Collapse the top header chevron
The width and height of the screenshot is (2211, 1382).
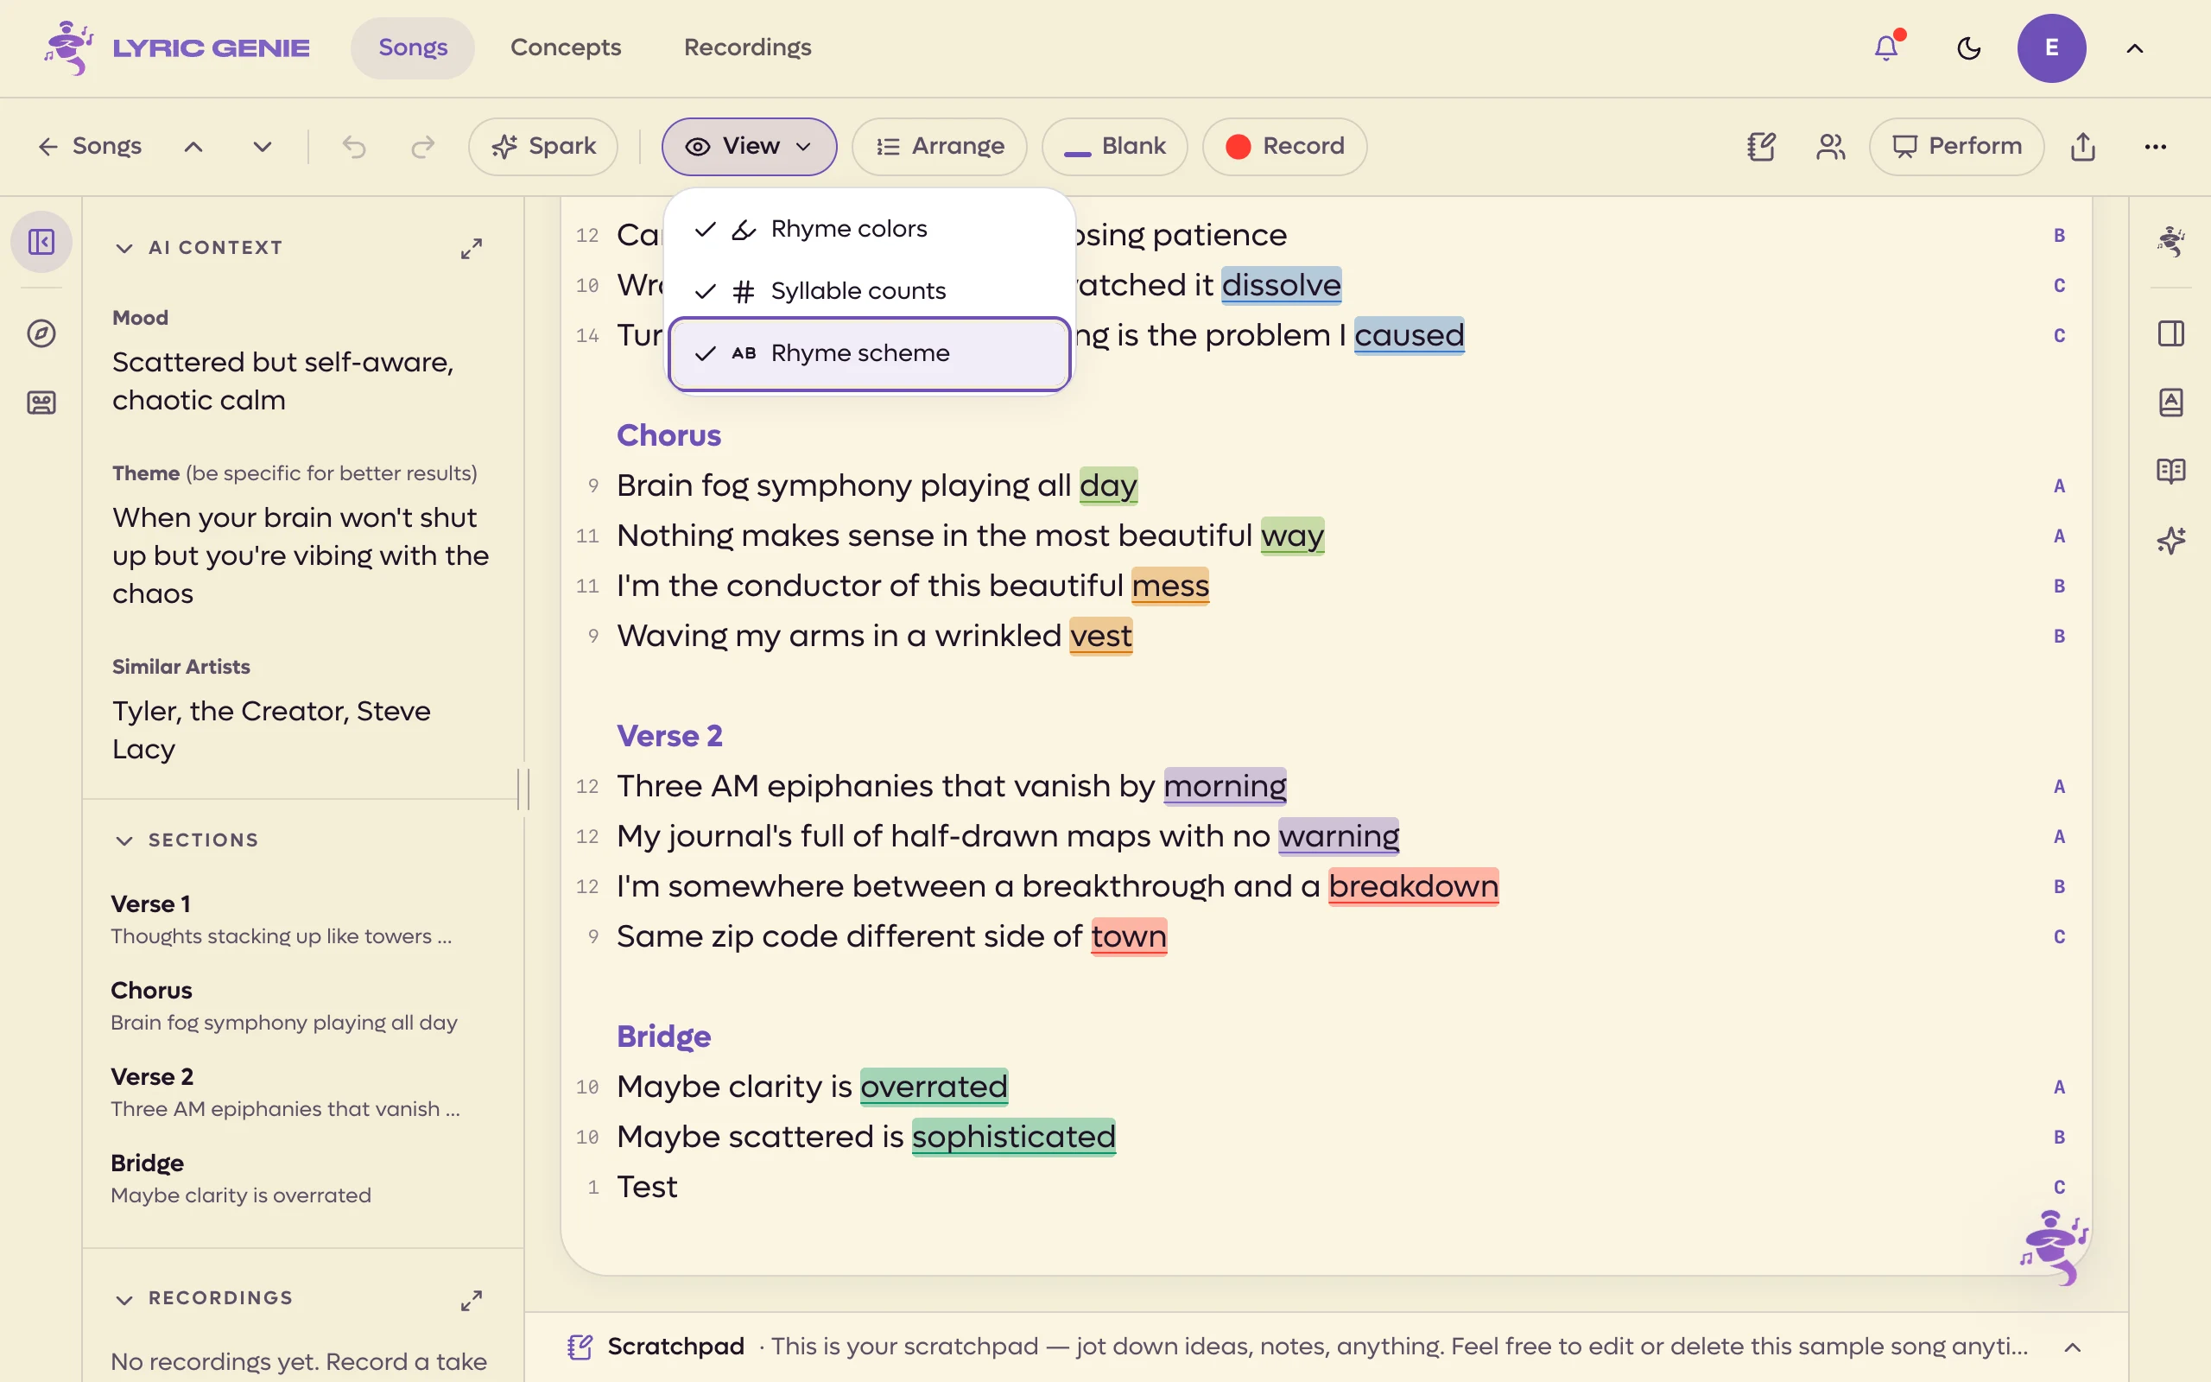pos(2134,48)
